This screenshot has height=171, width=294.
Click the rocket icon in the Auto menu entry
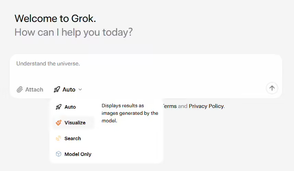[59, 107]
